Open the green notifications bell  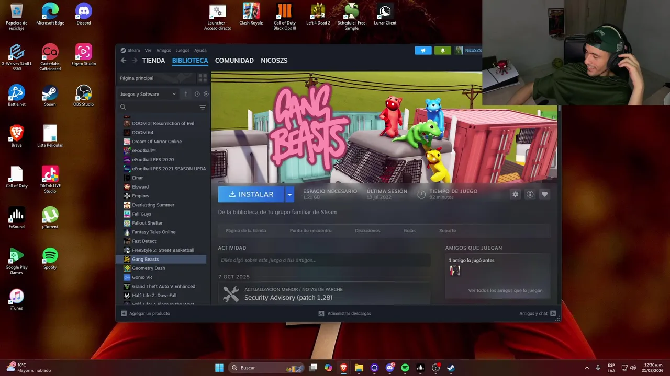[x=442, y=51]
